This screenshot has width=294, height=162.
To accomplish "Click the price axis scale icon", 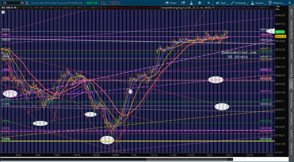I will click(x=277, y=8).
